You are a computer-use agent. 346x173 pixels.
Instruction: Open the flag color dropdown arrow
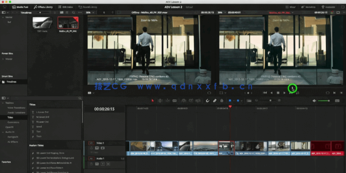[x=234, y=101]
